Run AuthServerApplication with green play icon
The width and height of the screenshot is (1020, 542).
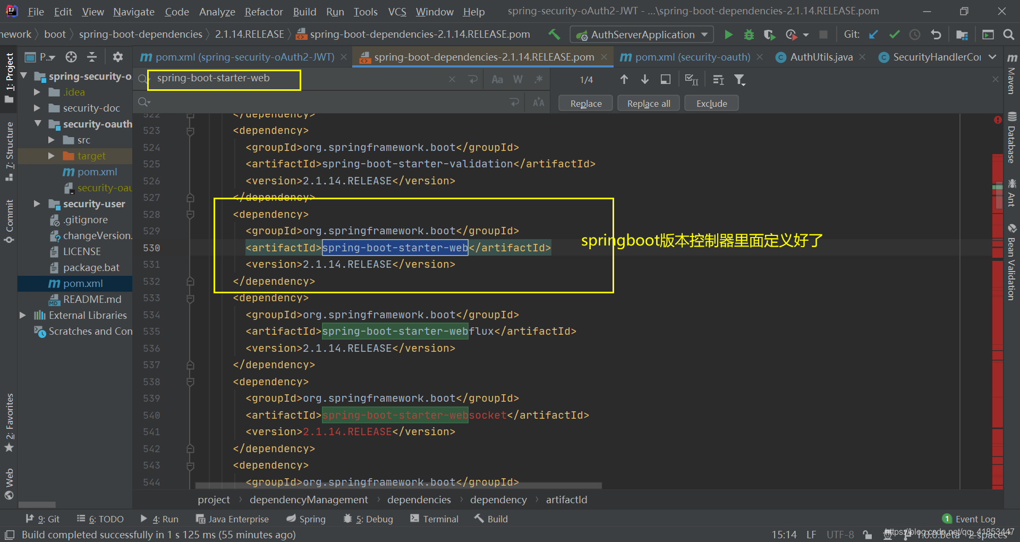pyautogui.click(x=728, y=35)
